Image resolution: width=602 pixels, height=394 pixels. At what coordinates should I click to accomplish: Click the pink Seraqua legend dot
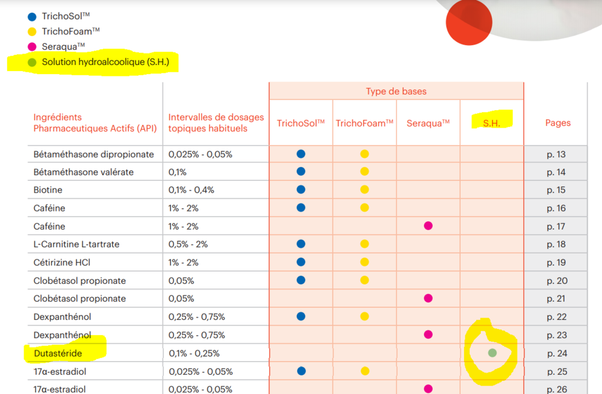coord(32,47)
